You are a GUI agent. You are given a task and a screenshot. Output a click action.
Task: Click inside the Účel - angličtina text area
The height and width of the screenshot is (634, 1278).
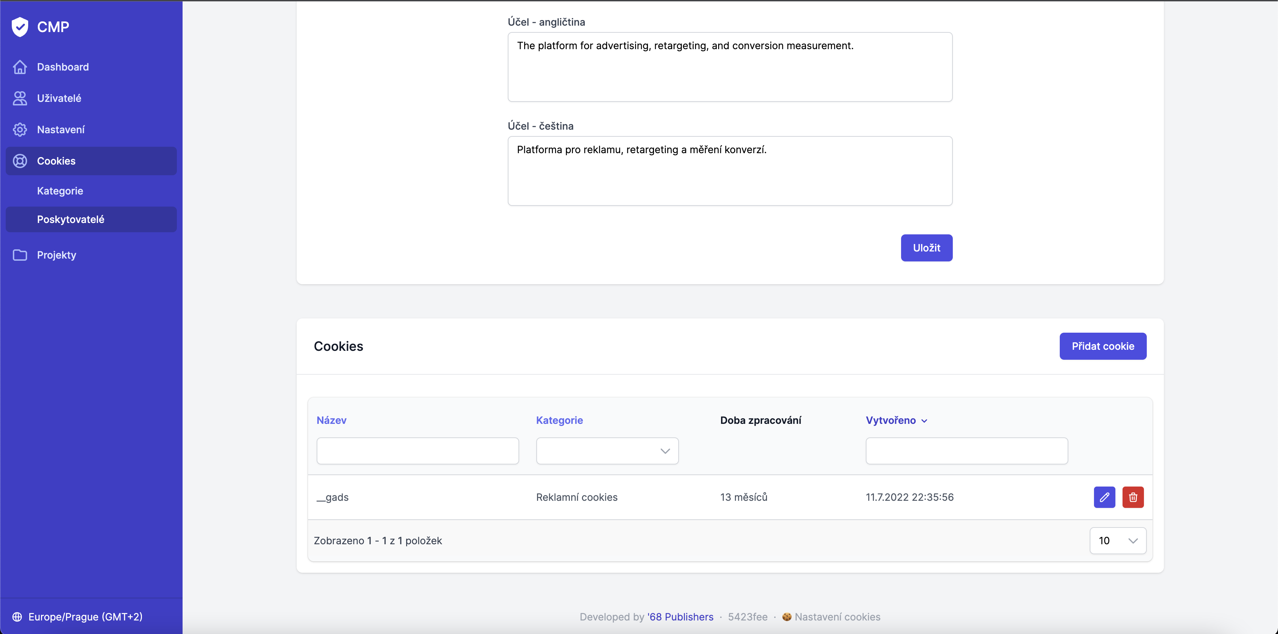(x=729, y=67)
